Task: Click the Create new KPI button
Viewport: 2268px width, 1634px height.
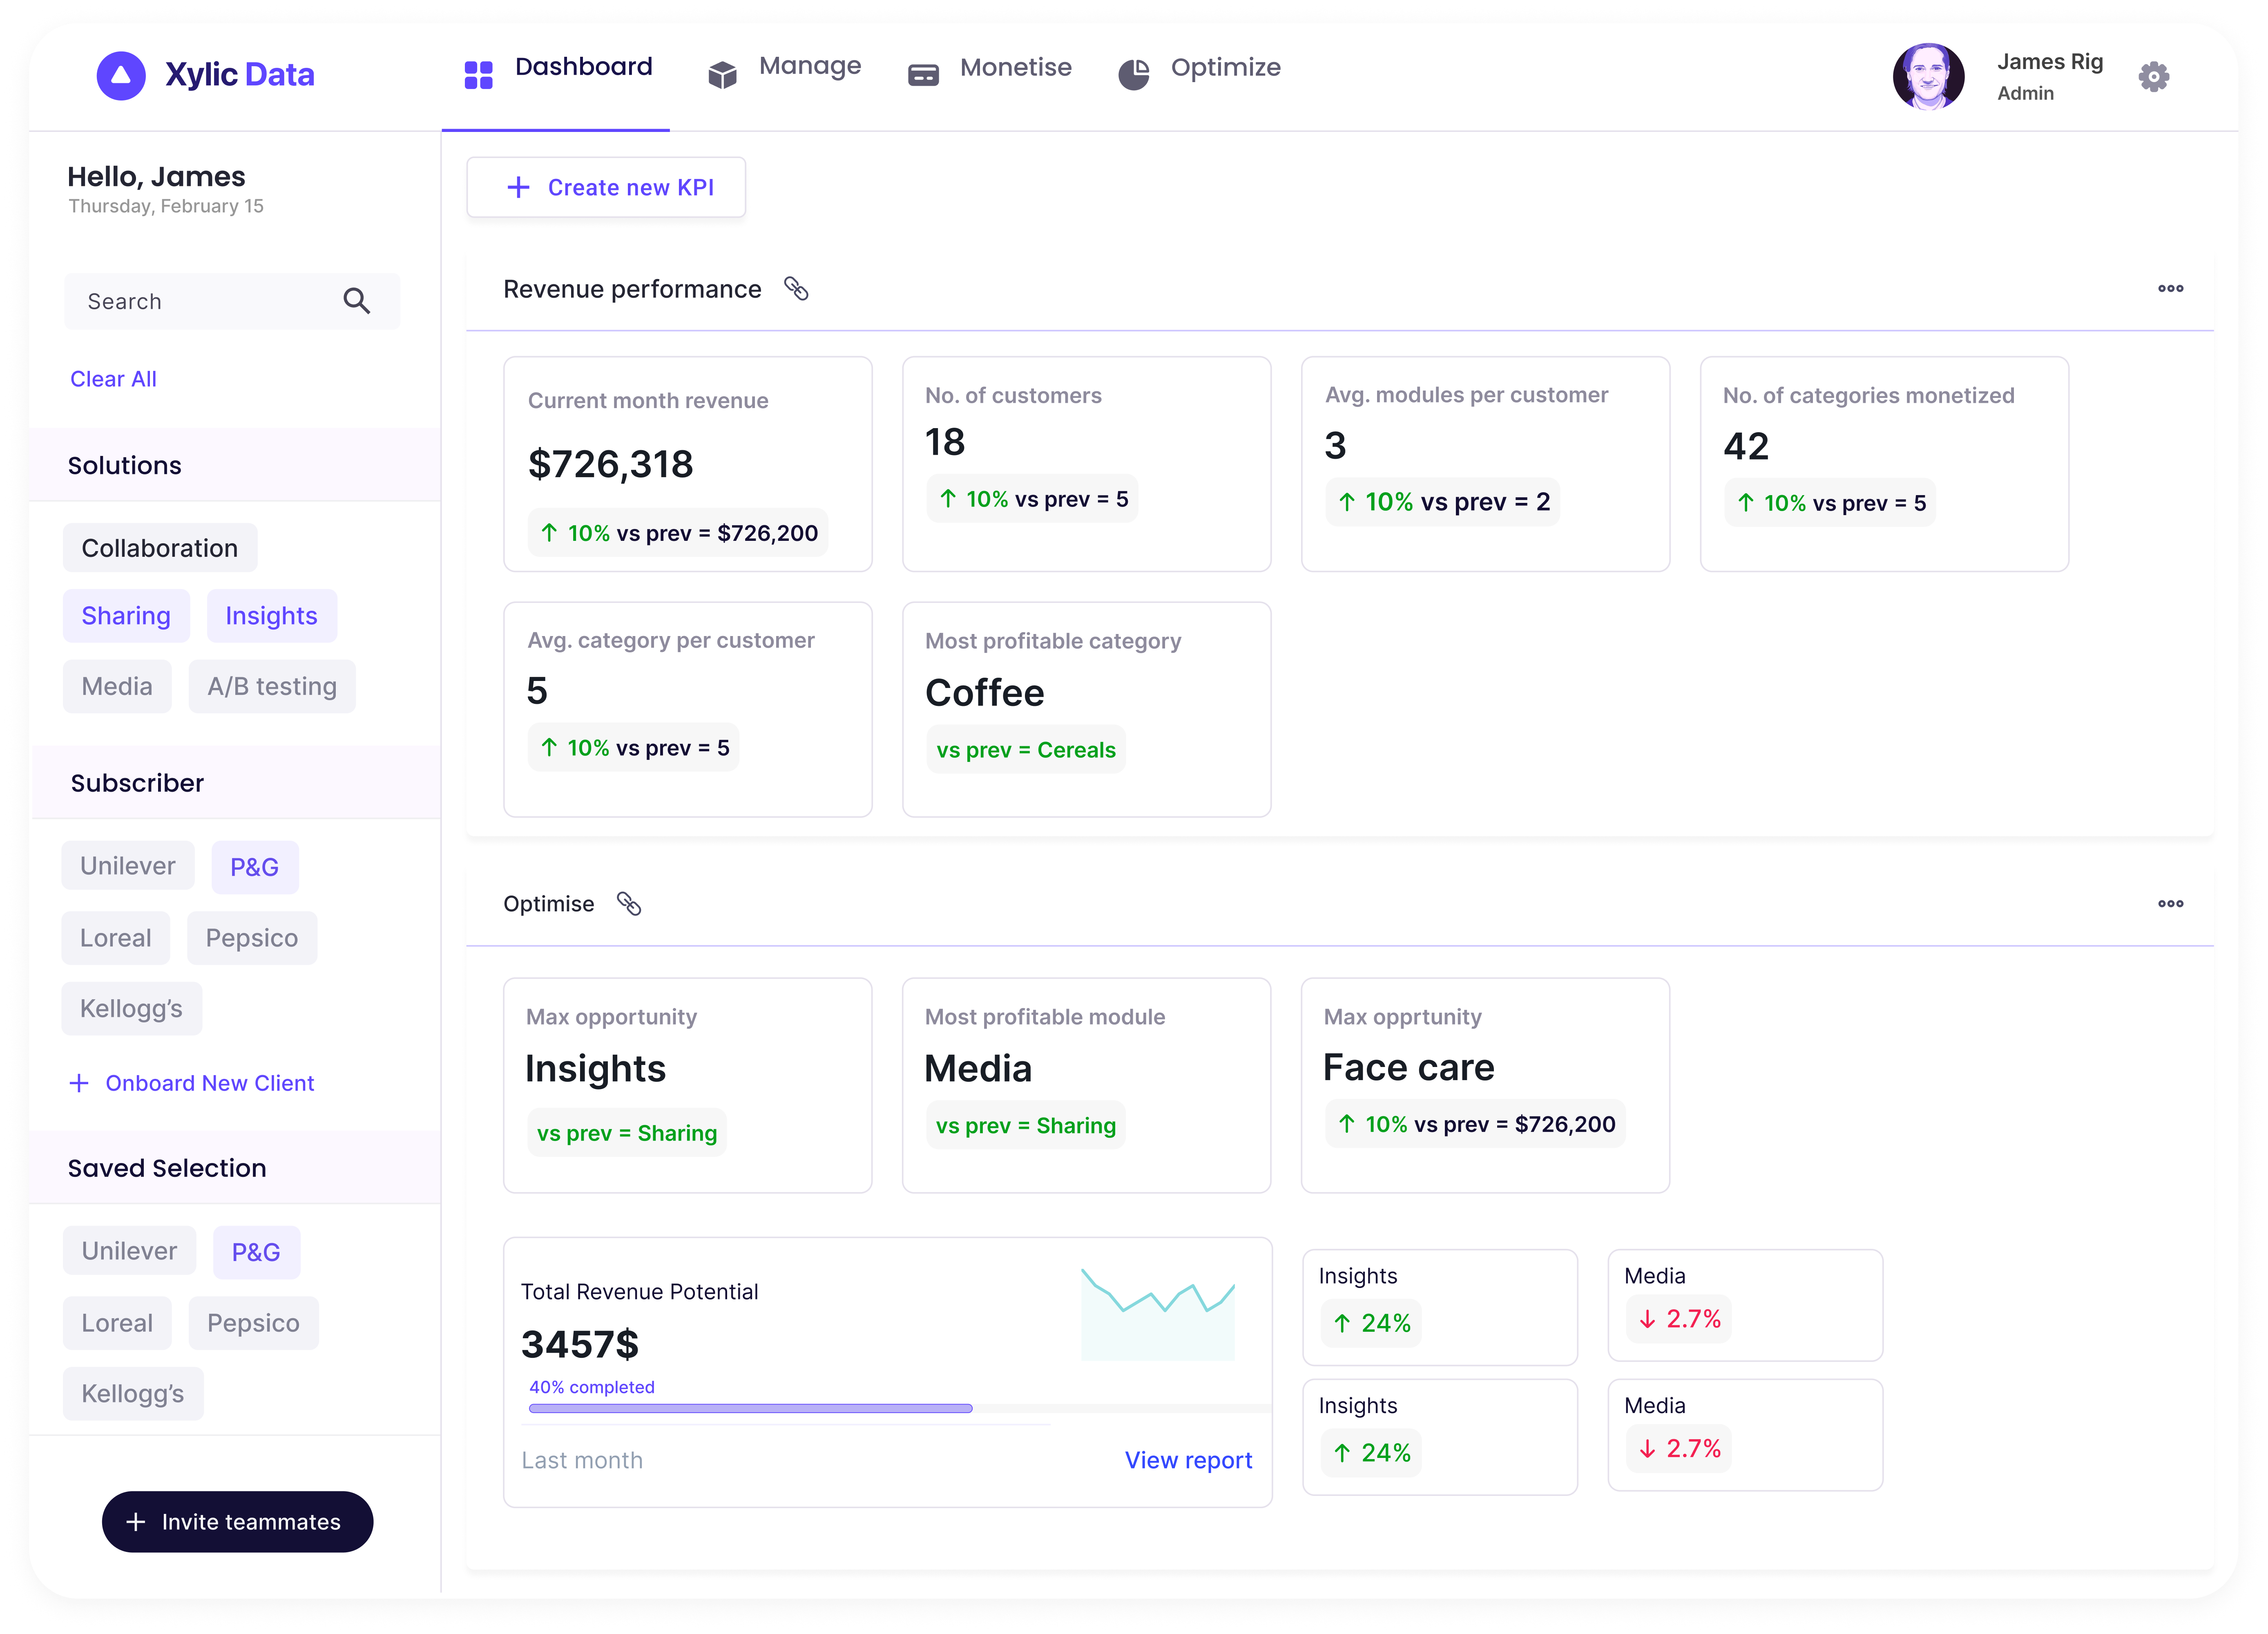Action: point(606,188)
